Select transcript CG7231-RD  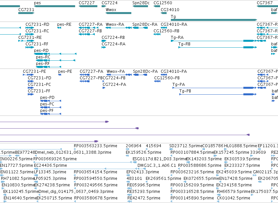[x=38, y=24]
